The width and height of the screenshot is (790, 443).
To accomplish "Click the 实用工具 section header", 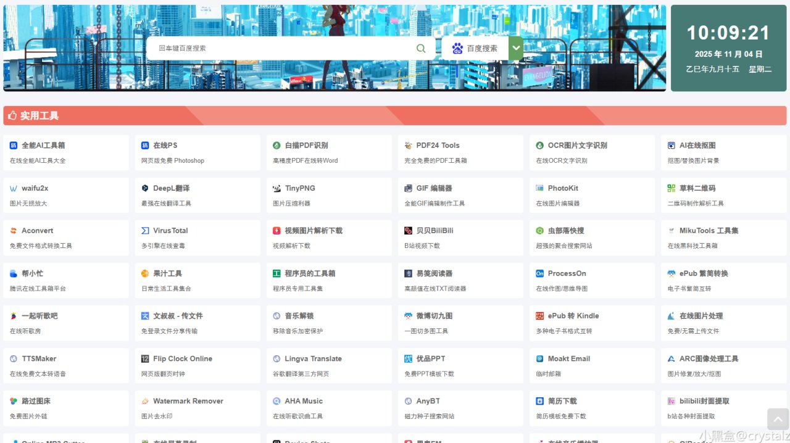I will point(395,115).
